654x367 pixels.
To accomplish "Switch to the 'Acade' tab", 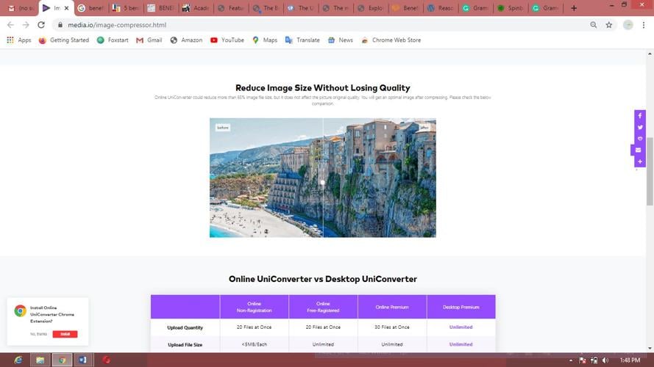I will pyautogui.click(x=196, y=8).
